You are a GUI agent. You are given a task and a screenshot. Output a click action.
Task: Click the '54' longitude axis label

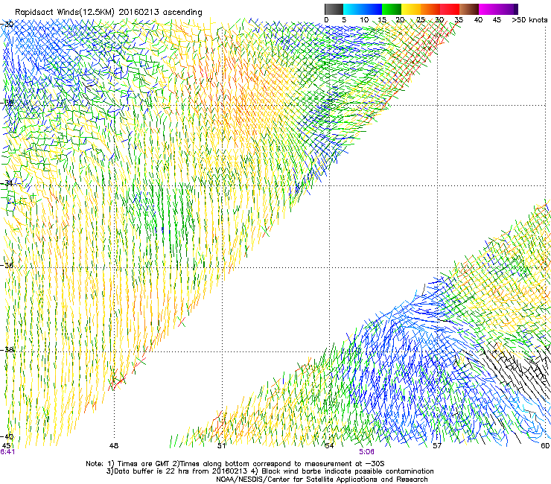329,446
